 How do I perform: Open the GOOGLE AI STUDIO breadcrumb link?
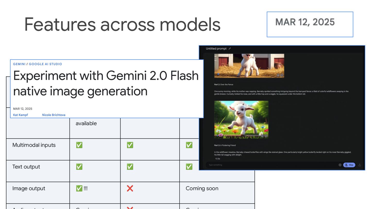pyautogui.click(x=45, y=64)
